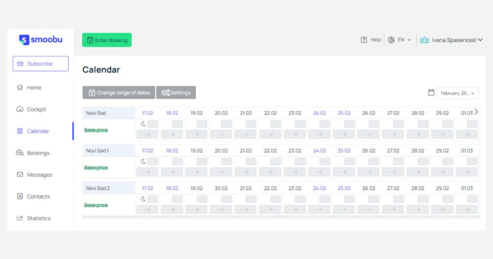
Task: Click the Enter Booking button
Action: point(107,40)
